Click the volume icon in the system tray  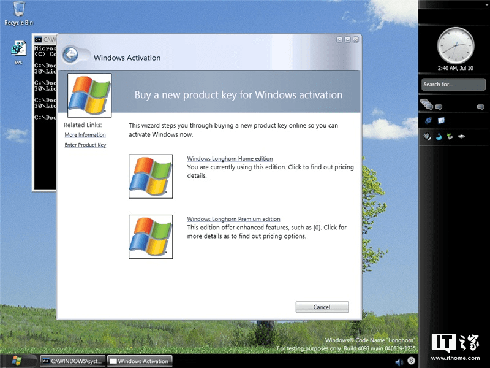[x=399, y=362]
